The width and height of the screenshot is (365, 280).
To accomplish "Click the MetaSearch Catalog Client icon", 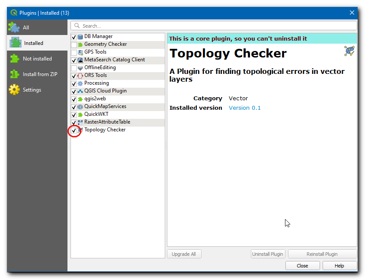I will tap(80, 60).
